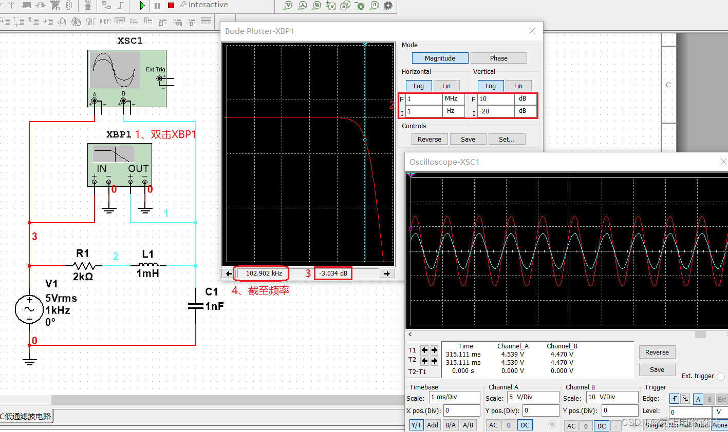Open the Interactive simulation settings
Viewport: 728px width, 432px height.
(x=204, y=5)
